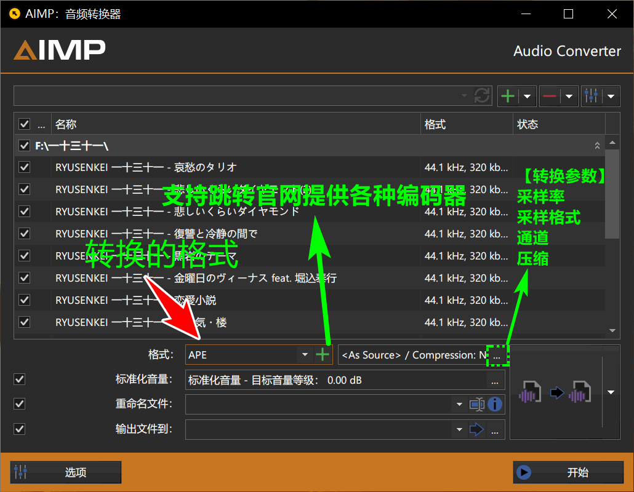Sort the list by 状态 column header
Viewport: 634px width, 492px height.
tap(559, 124)
